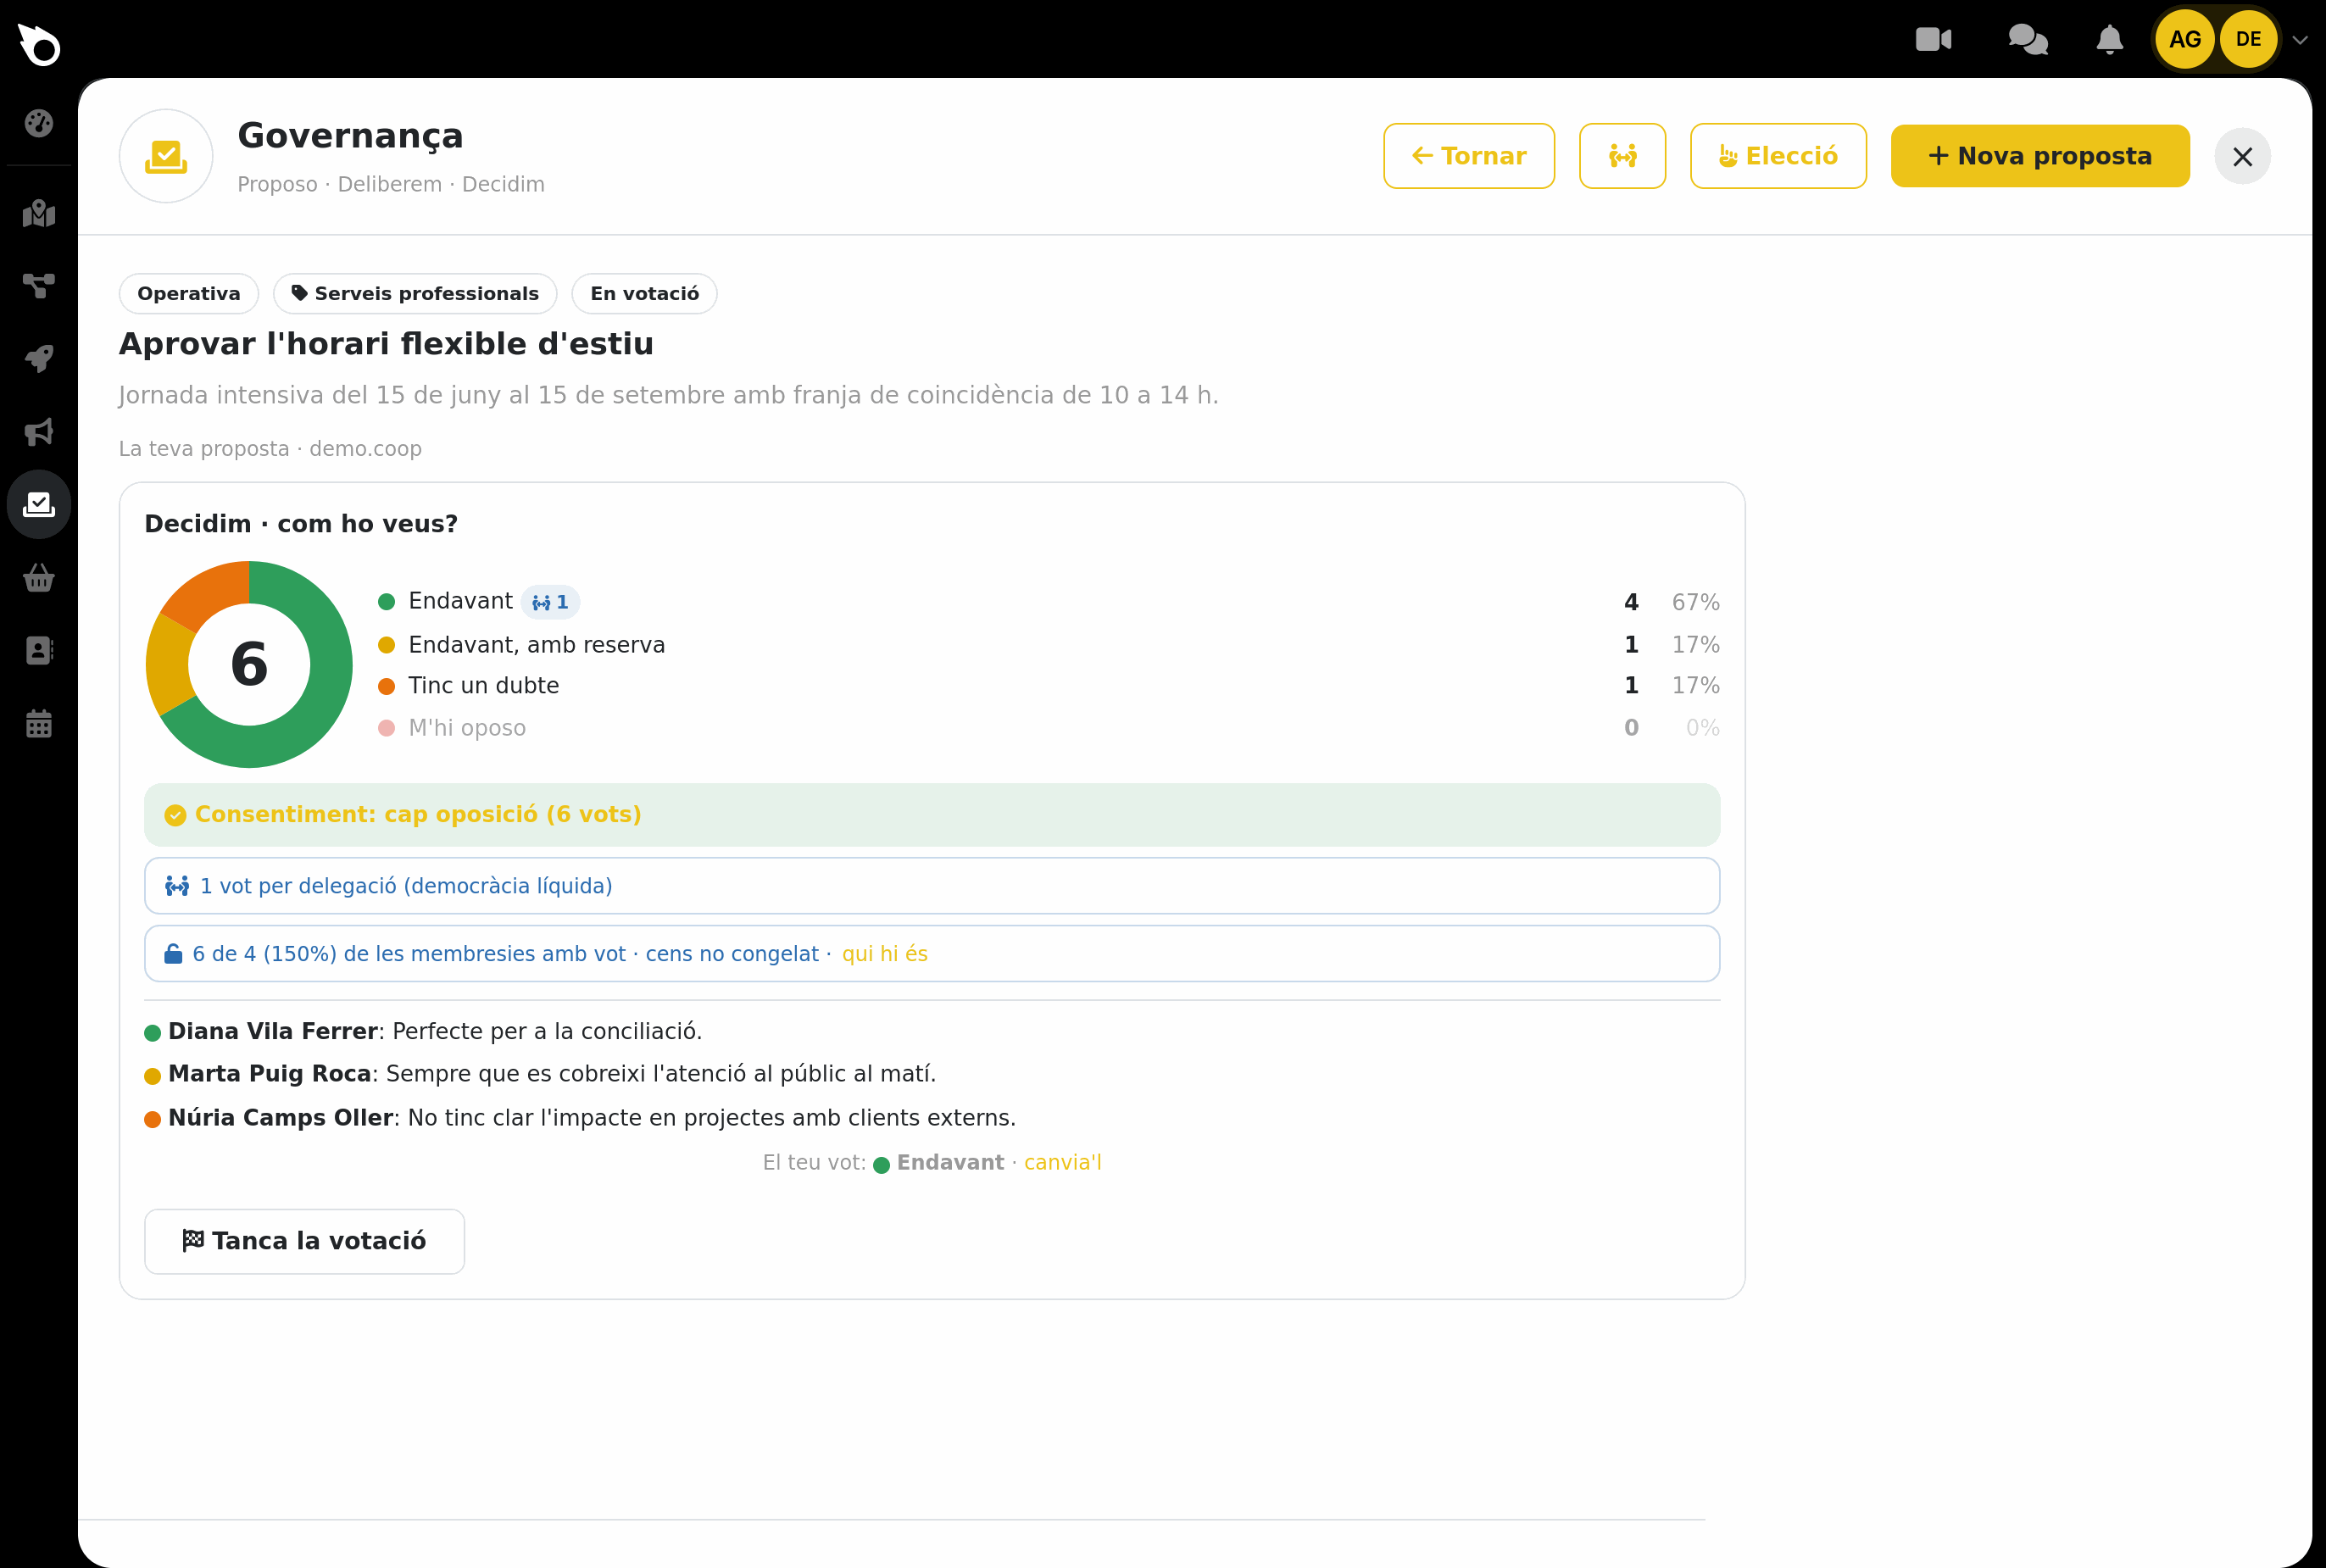Image resolution: width=2326 pixels, height=1568 pixels.
Task: Click the Tanca la votació button
Action: [x=304, y=1241]
